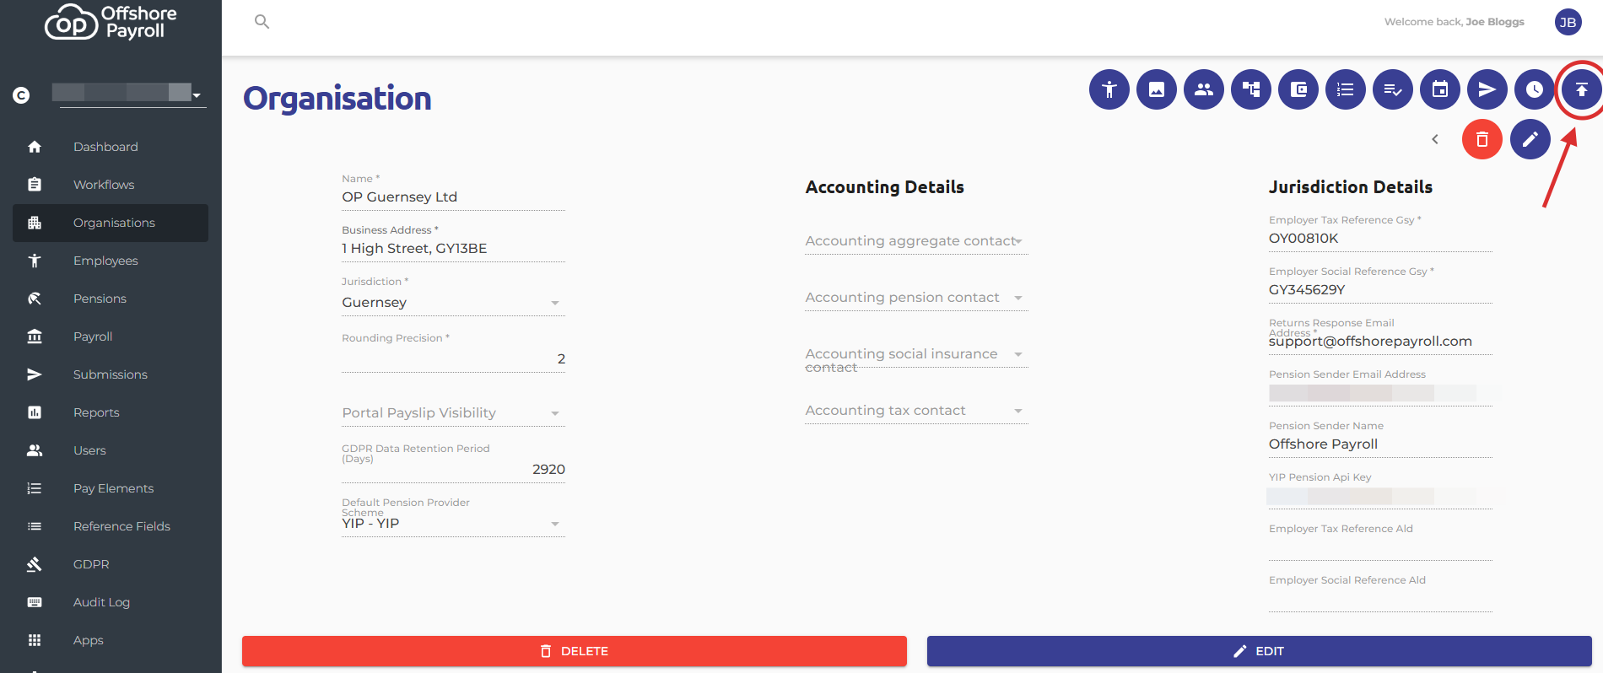This screenshot has width=1603, height=673.
Task: Open Pay Elements in the sidebar
Action: point(111,488)
